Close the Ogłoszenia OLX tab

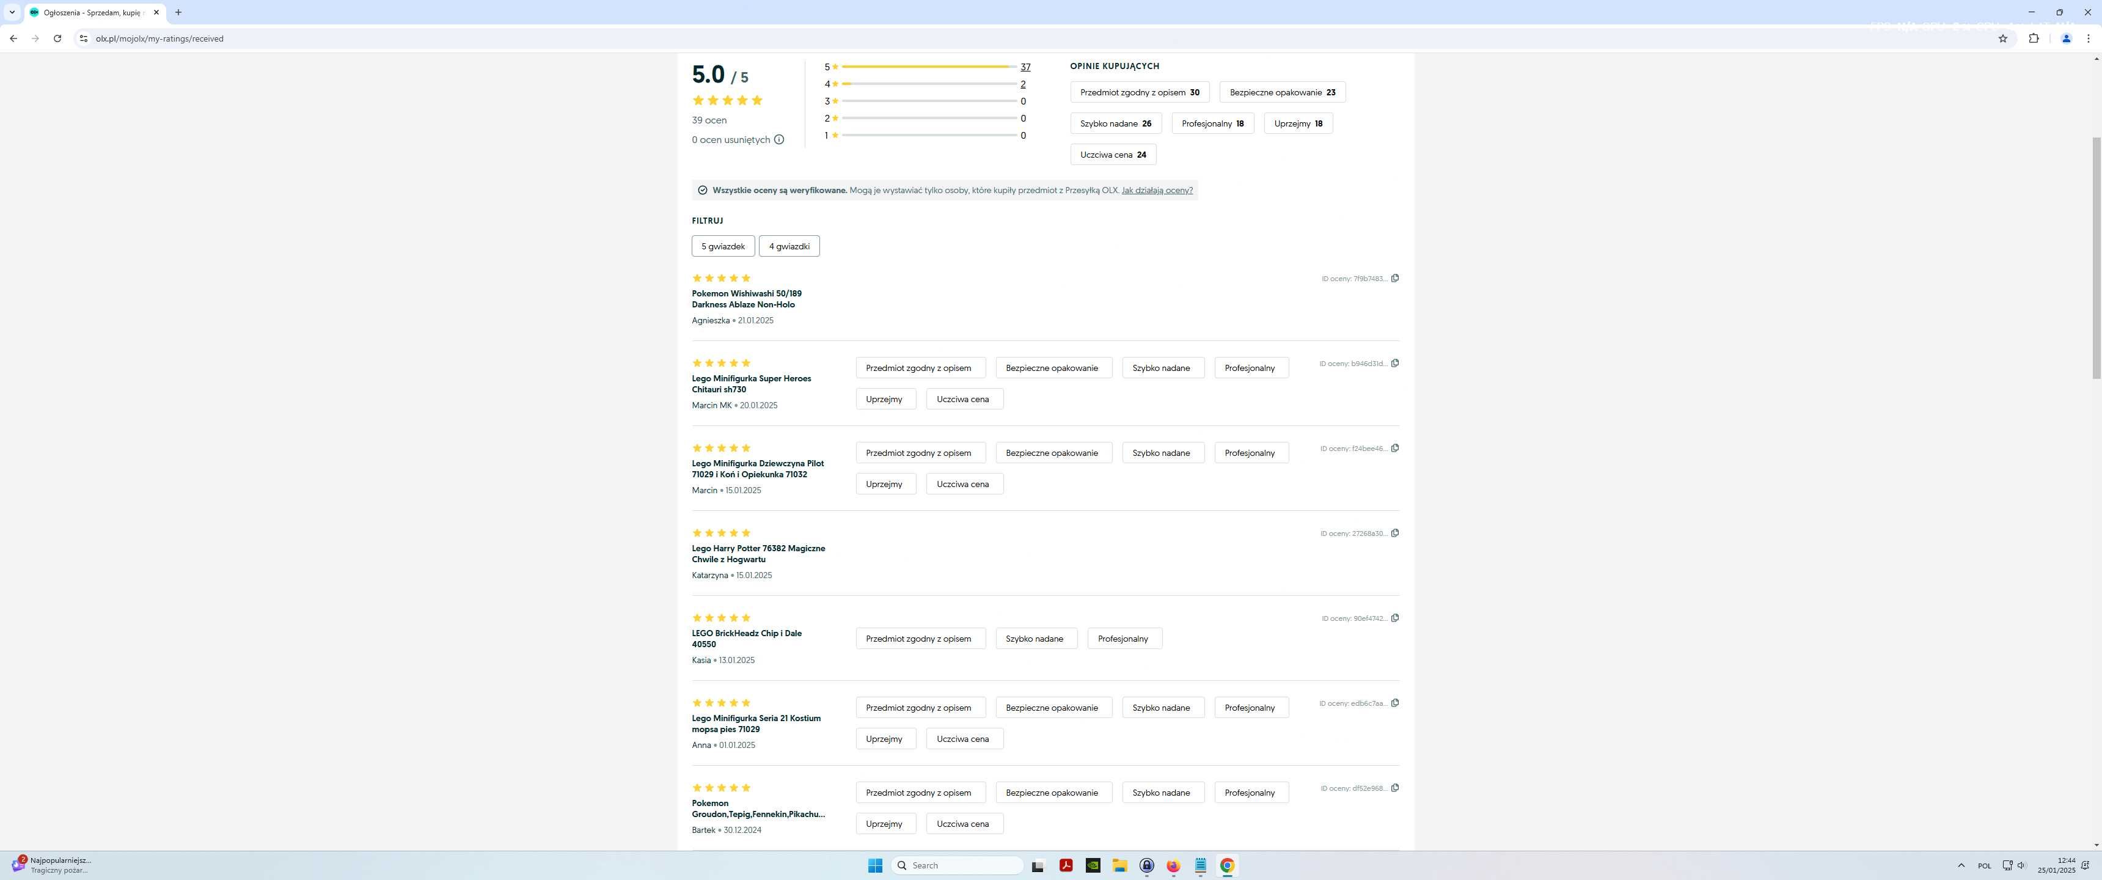pos(156,12)
